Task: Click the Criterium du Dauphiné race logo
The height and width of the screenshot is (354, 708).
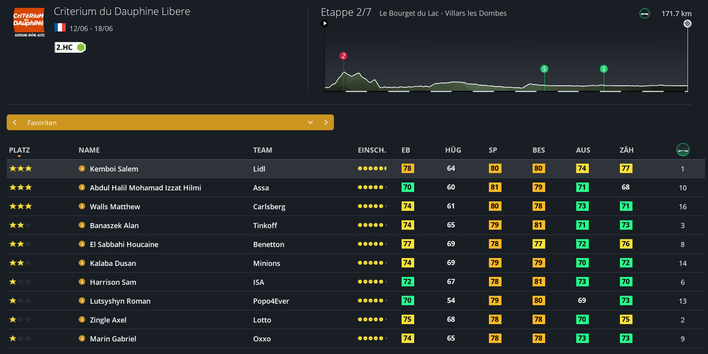Action: [29, 22]
